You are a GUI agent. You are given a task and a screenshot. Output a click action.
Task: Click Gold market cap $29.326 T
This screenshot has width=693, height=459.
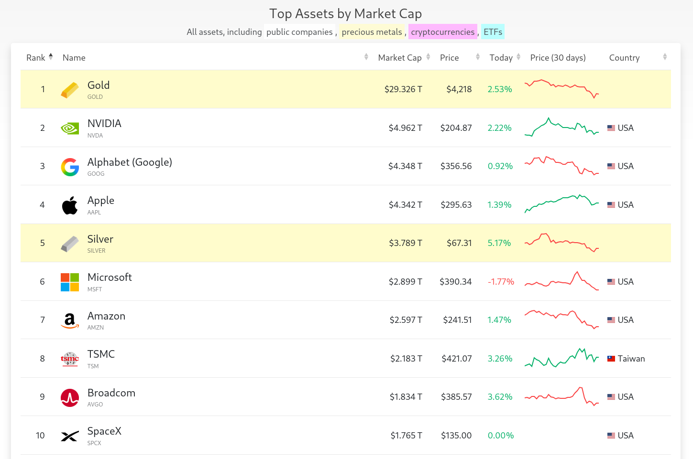[403, 89]
